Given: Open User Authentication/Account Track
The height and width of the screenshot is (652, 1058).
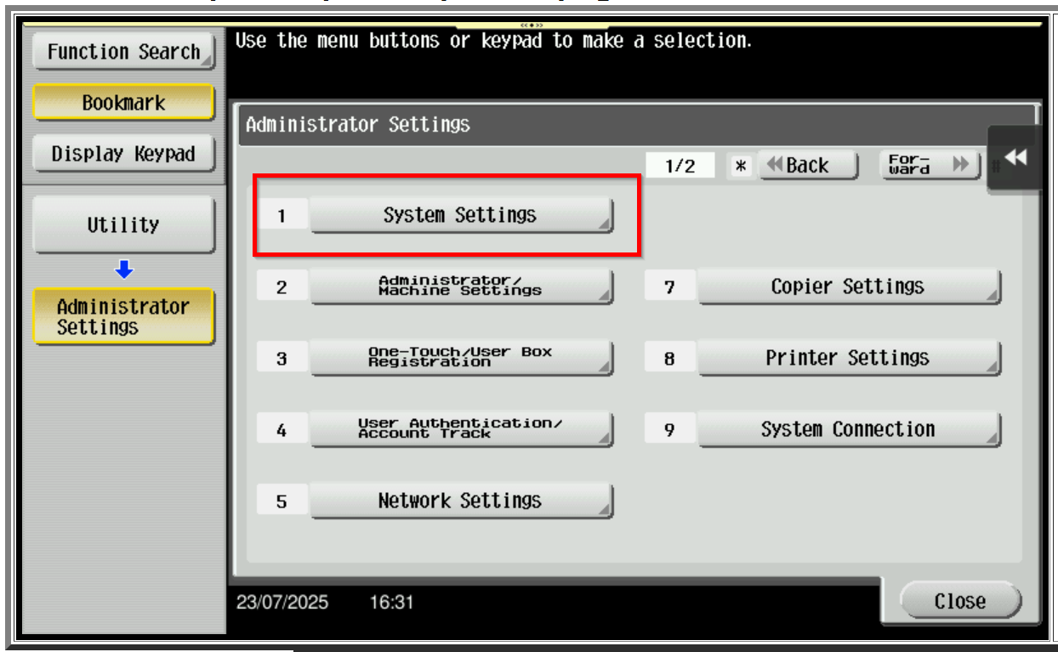Looking at the screenshot, I should (x=460, y=429).
